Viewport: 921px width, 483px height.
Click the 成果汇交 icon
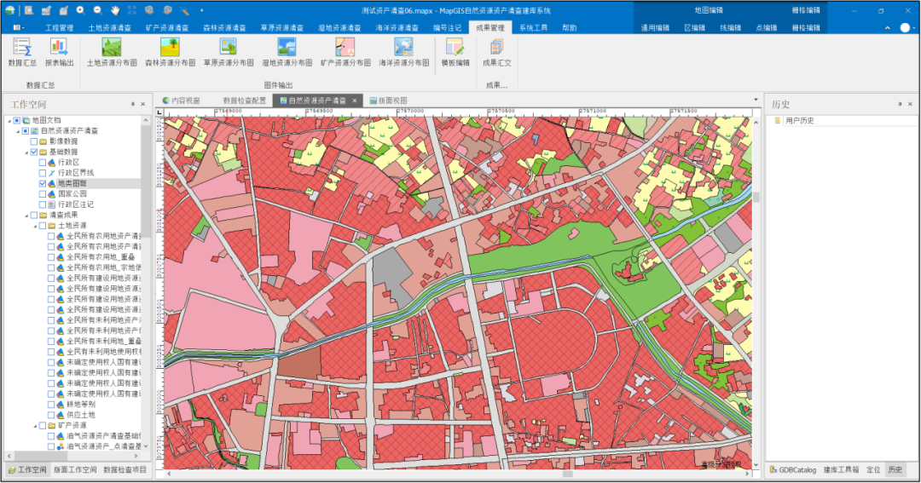pyautogui.click(x=496, y=48)
